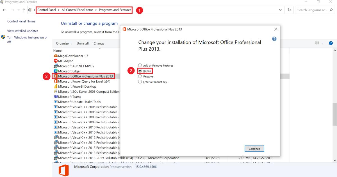This screenshot has height=177, width=337.
Task: Click the scrollbar down arrow
Action: (x=335, y=160)
